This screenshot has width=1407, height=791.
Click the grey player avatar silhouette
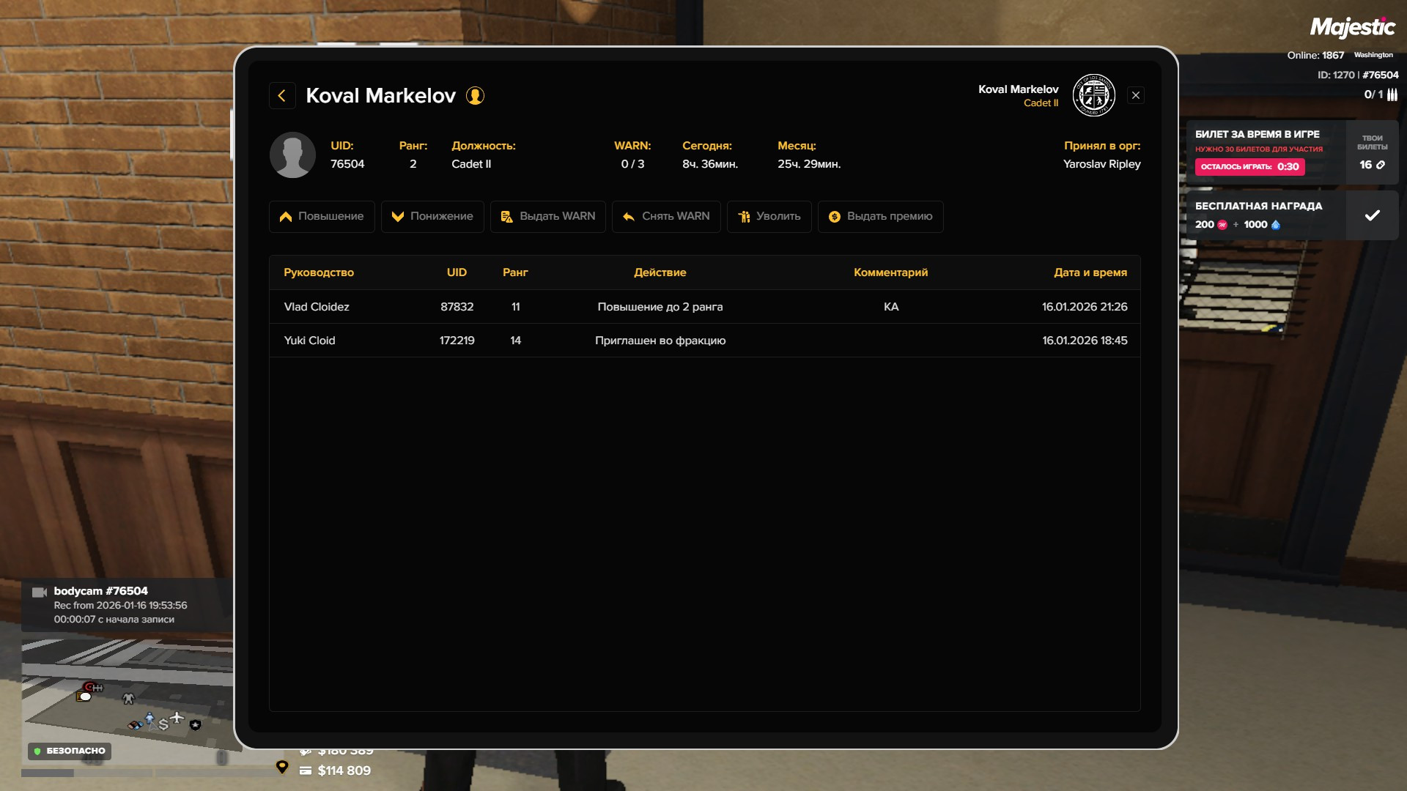tap(292, 155)
